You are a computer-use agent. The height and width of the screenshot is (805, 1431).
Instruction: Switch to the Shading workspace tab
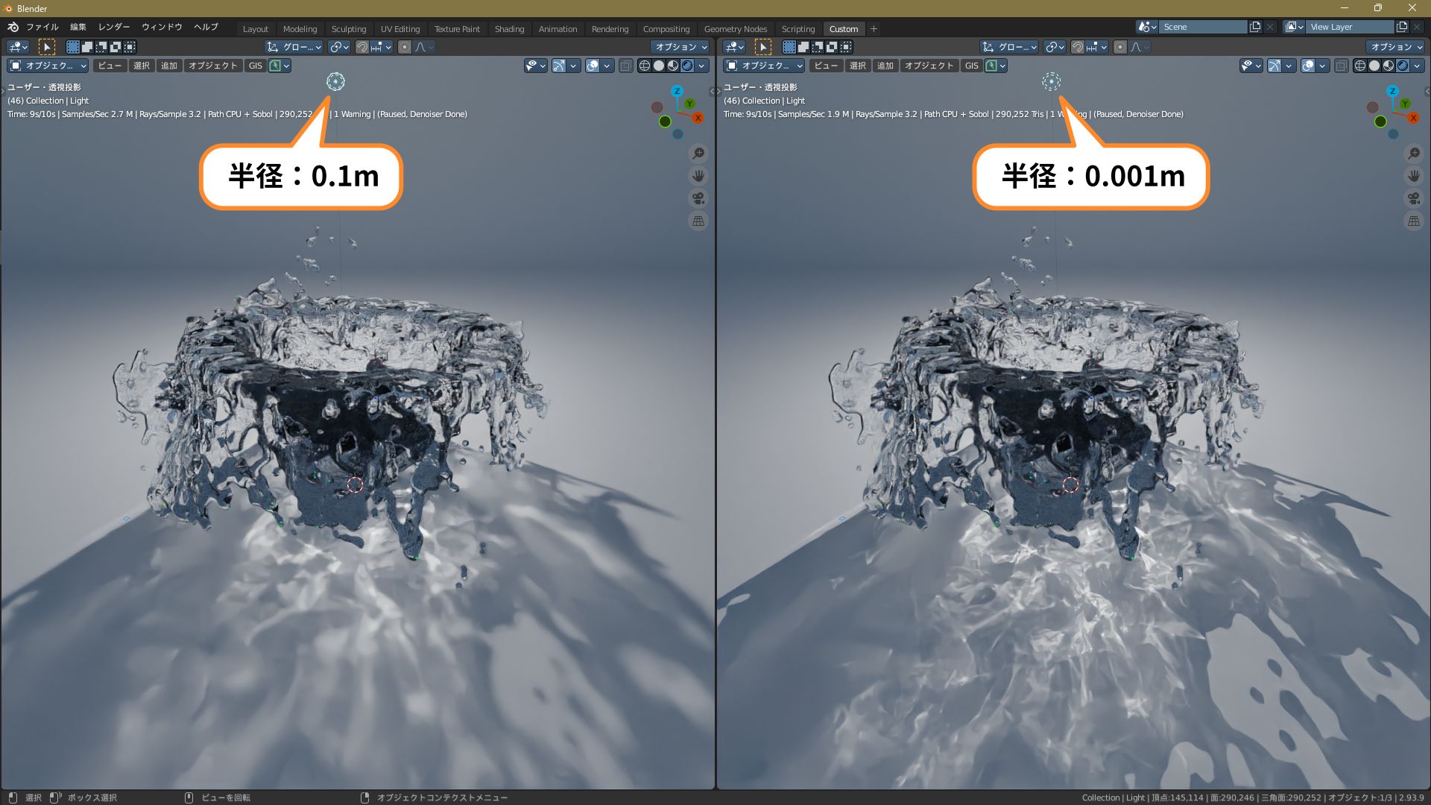[x=509, y=29]
